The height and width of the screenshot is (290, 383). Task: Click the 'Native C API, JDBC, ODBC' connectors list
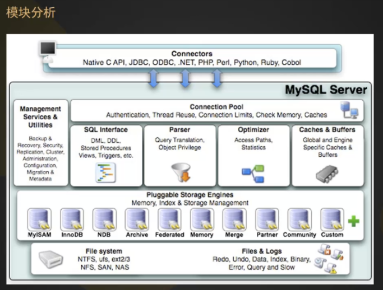tap(192, 63)
